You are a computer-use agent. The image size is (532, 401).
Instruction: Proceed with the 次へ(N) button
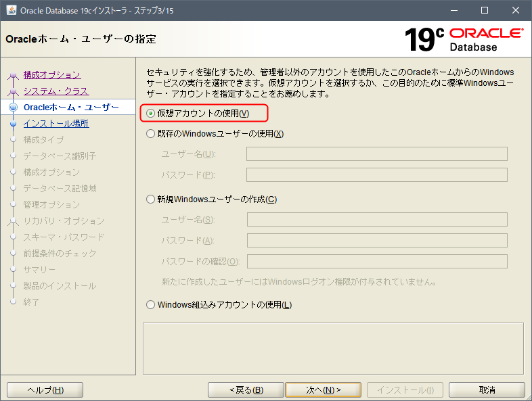point(324,390)
